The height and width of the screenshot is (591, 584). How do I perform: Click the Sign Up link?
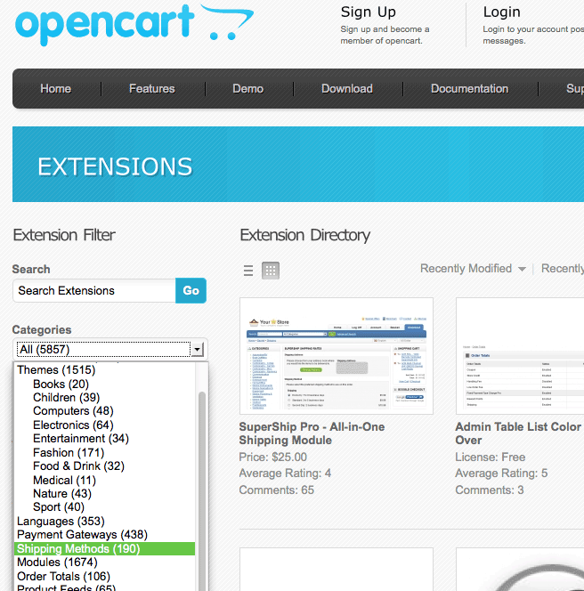(x=368, y=12)
